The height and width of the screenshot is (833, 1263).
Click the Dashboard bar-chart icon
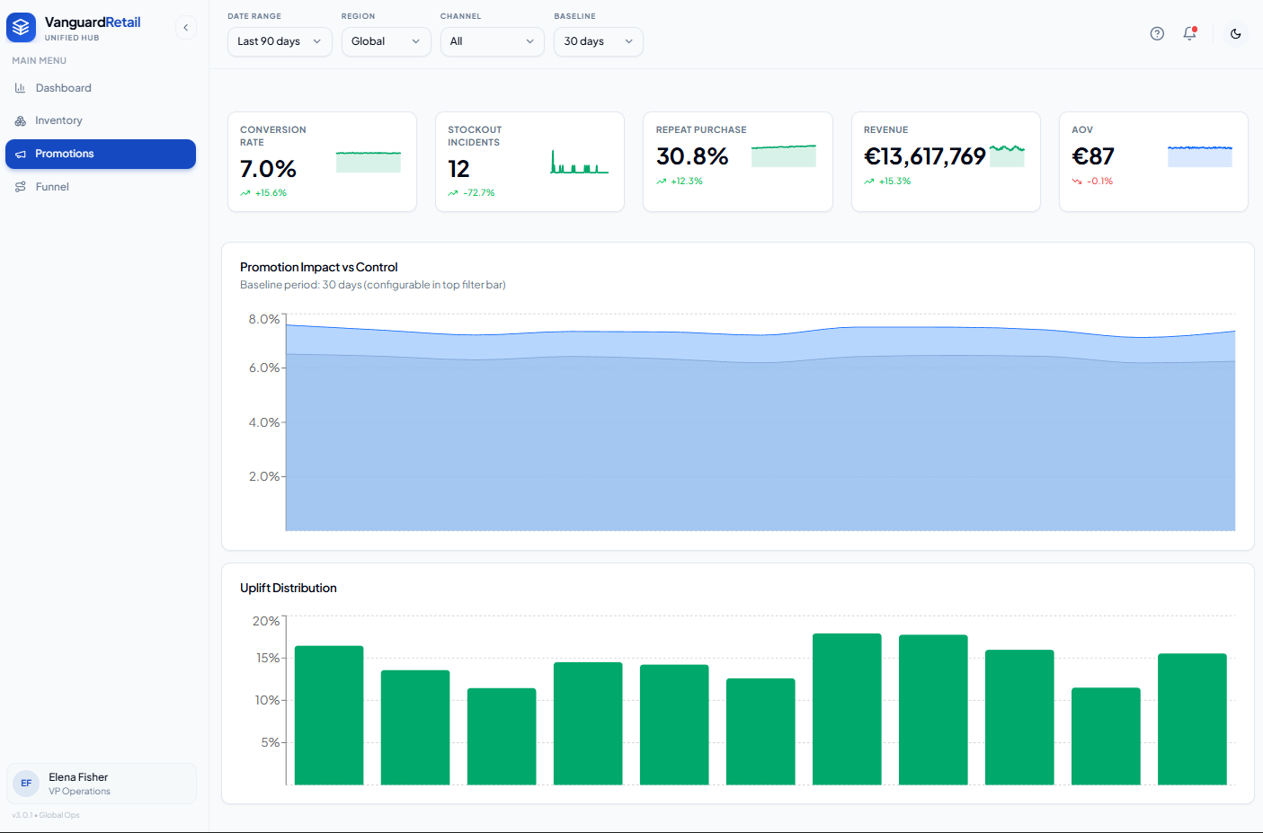tap(21, 88)
